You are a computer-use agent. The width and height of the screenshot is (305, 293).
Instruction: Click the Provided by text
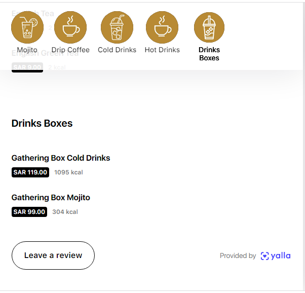click(x=238, y=256)
